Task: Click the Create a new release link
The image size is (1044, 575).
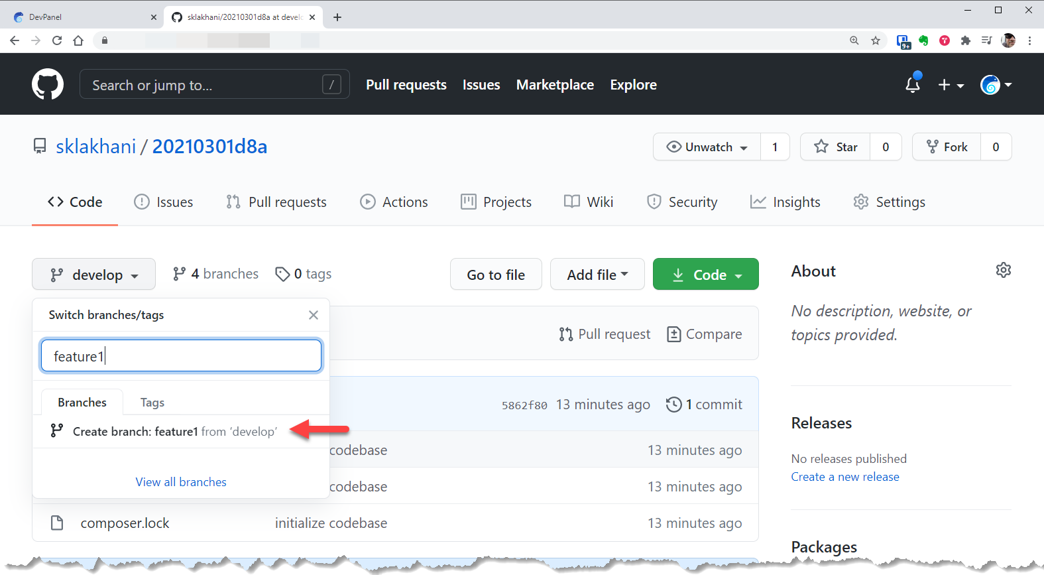Action: tap(845, 477)
